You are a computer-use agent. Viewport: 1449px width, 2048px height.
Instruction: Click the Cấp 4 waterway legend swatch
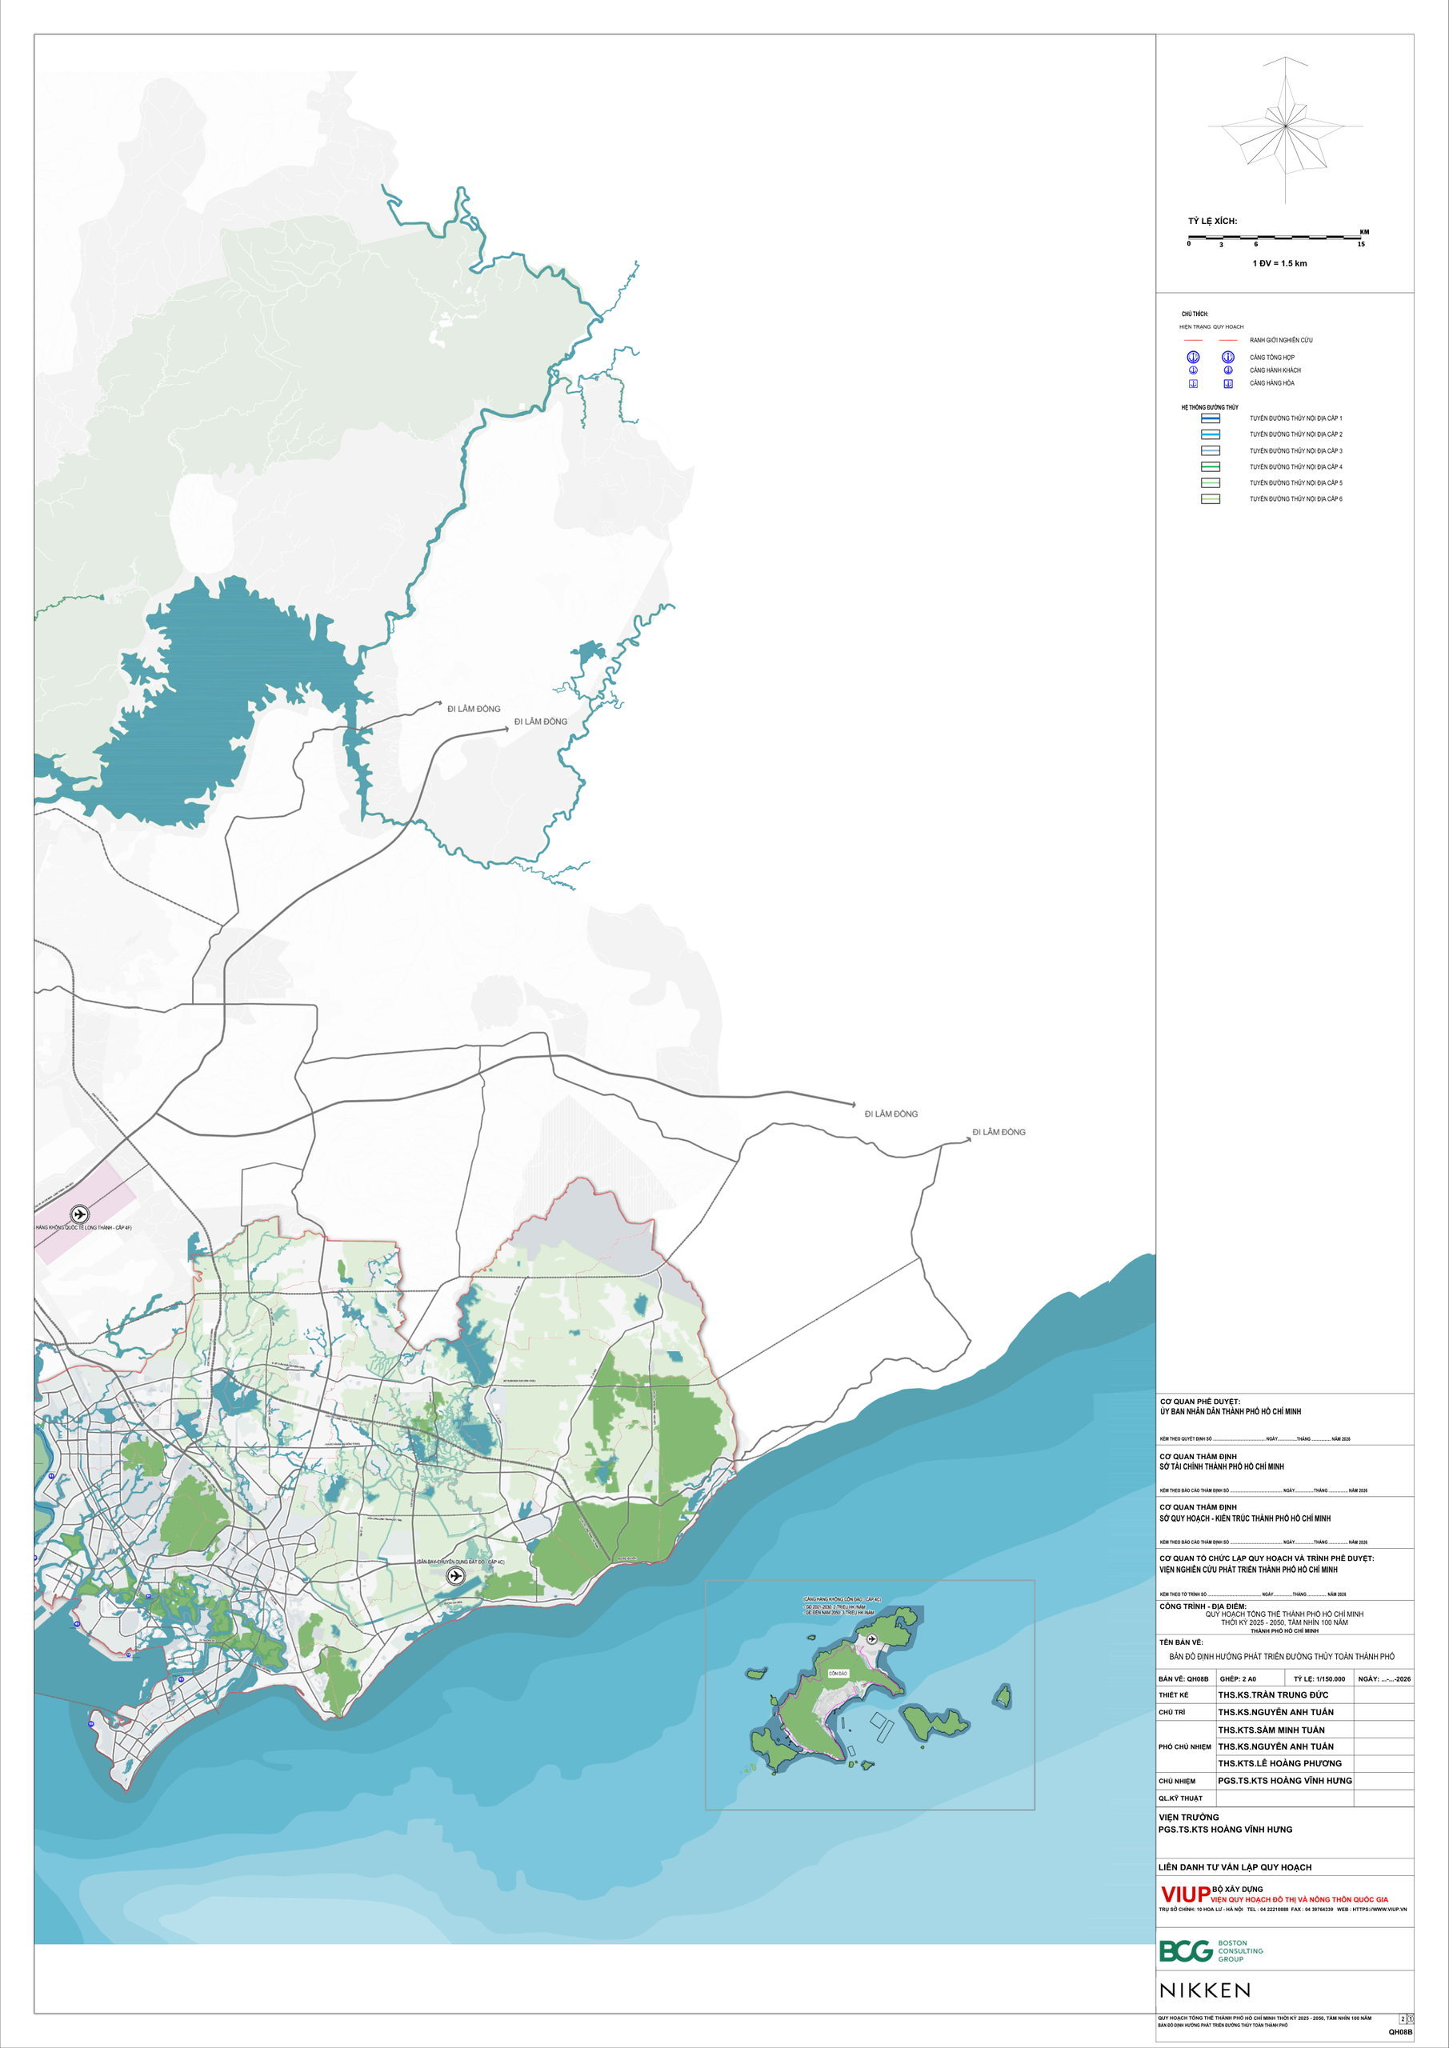(x=1211, y=466)
